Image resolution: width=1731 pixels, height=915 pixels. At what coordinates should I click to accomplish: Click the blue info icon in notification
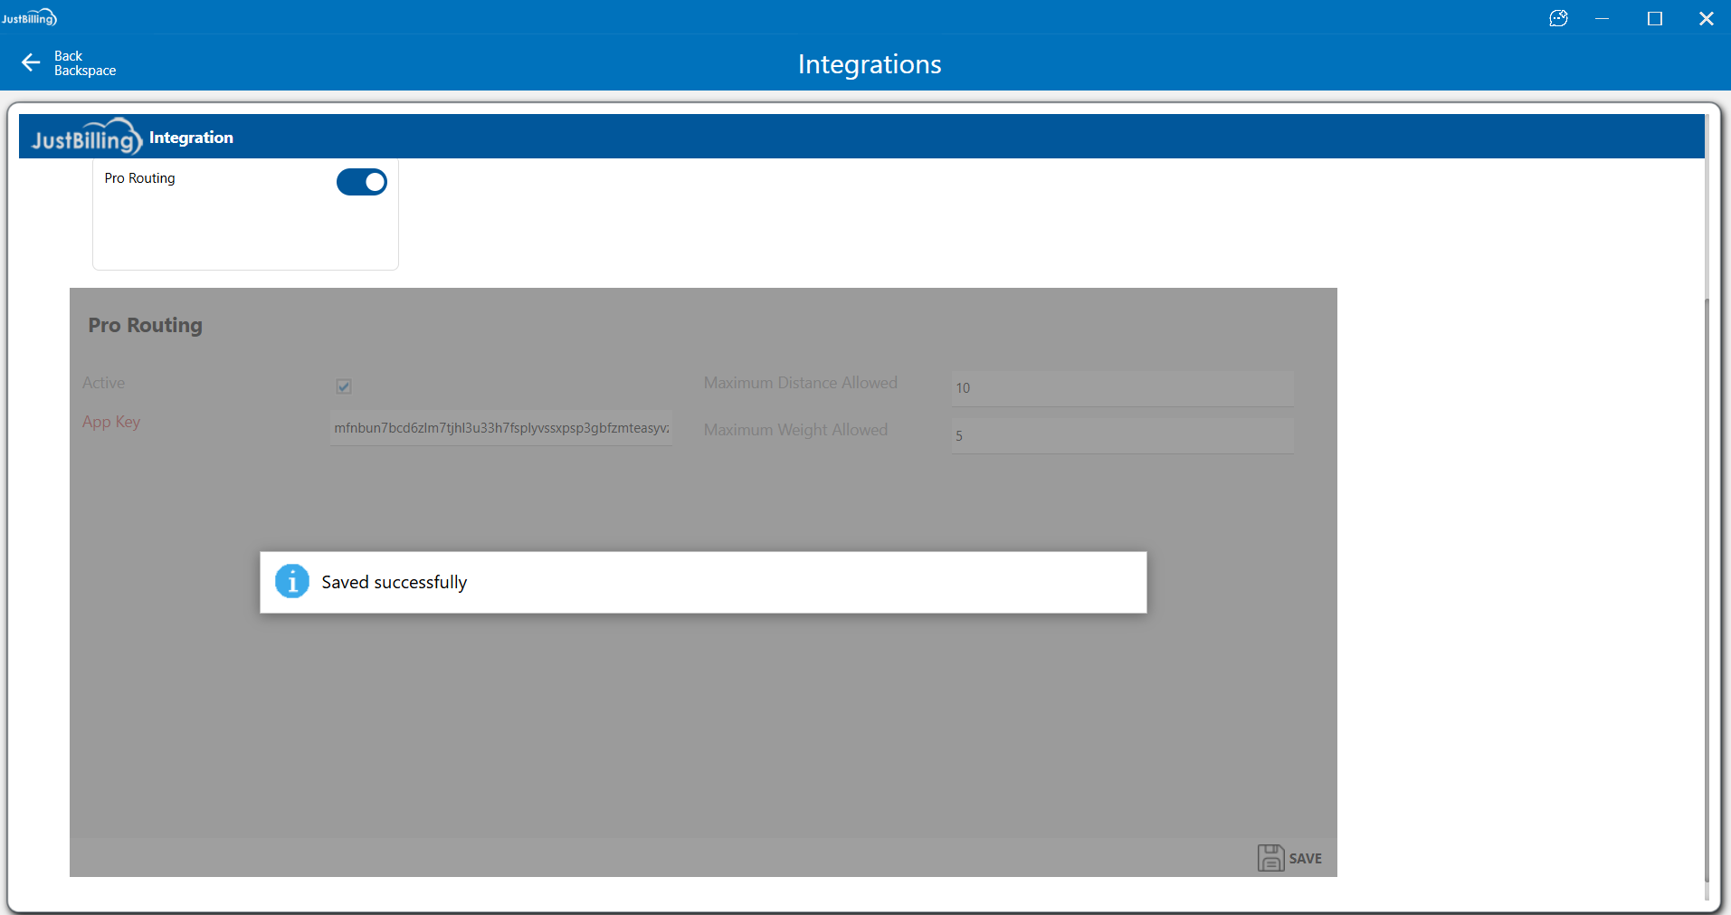(x=292, y=581)
